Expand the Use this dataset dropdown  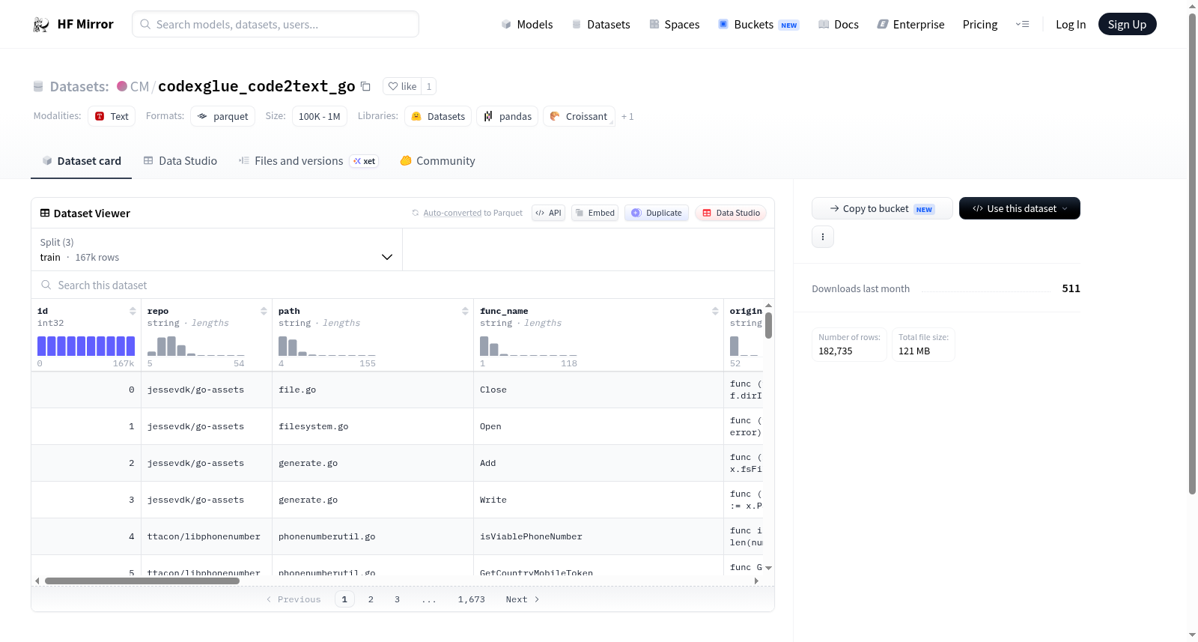click(1020, 208)
